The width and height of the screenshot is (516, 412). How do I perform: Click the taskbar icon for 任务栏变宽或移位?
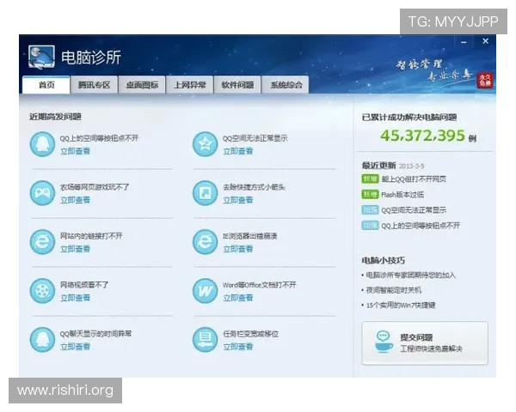coord(205,340)
